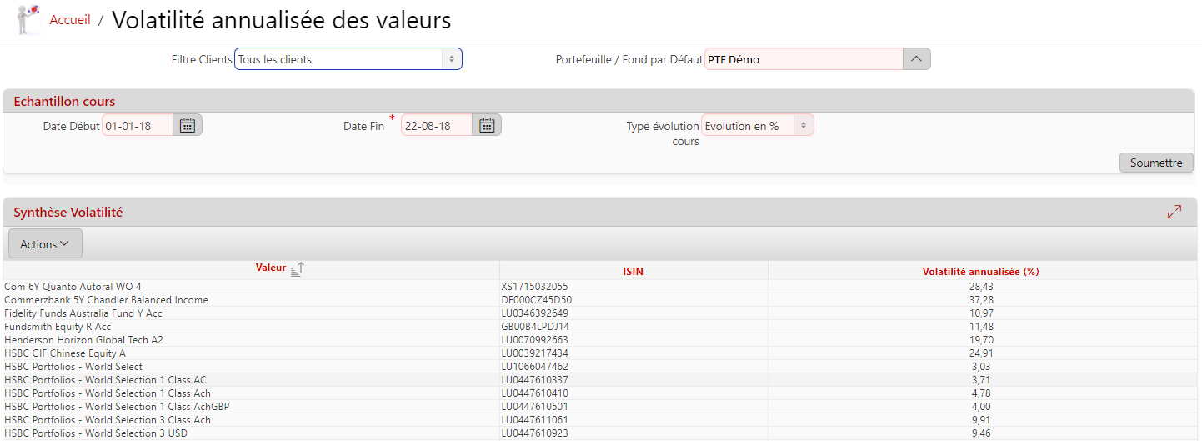Select the HSBC GIF Chinese Equity A row
The width and height of the screenshot is (1202, 441).
click(x=65, y=353)
